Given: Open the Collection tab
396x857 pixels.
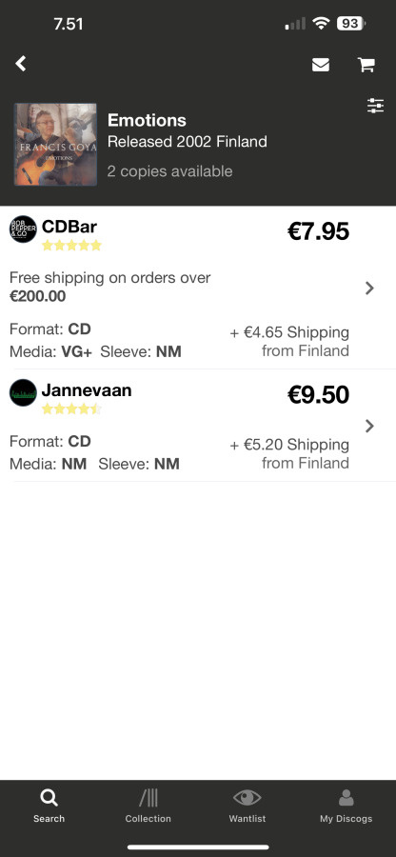Looking at the screenshot, I should pos(148,806).
